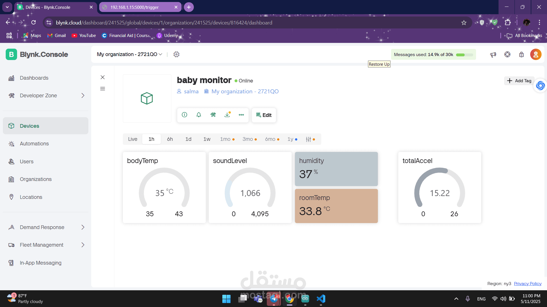Click the developer tools wrench icon
Image resolution: width=547 pixels, height=307 pixels.
tap(213, 115)
